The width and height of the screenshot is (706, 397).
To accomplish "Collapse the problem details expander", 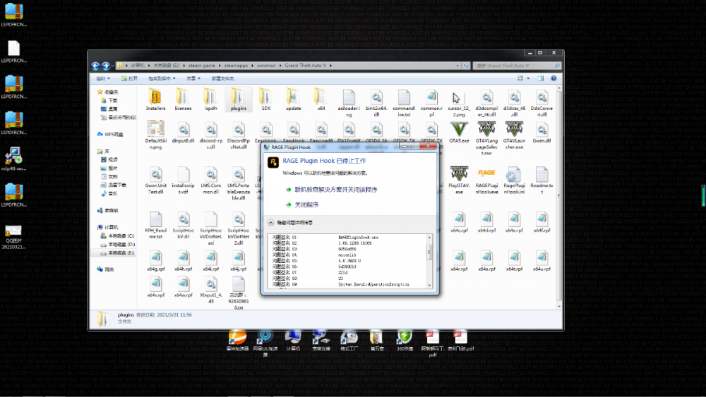I will 270,223.
